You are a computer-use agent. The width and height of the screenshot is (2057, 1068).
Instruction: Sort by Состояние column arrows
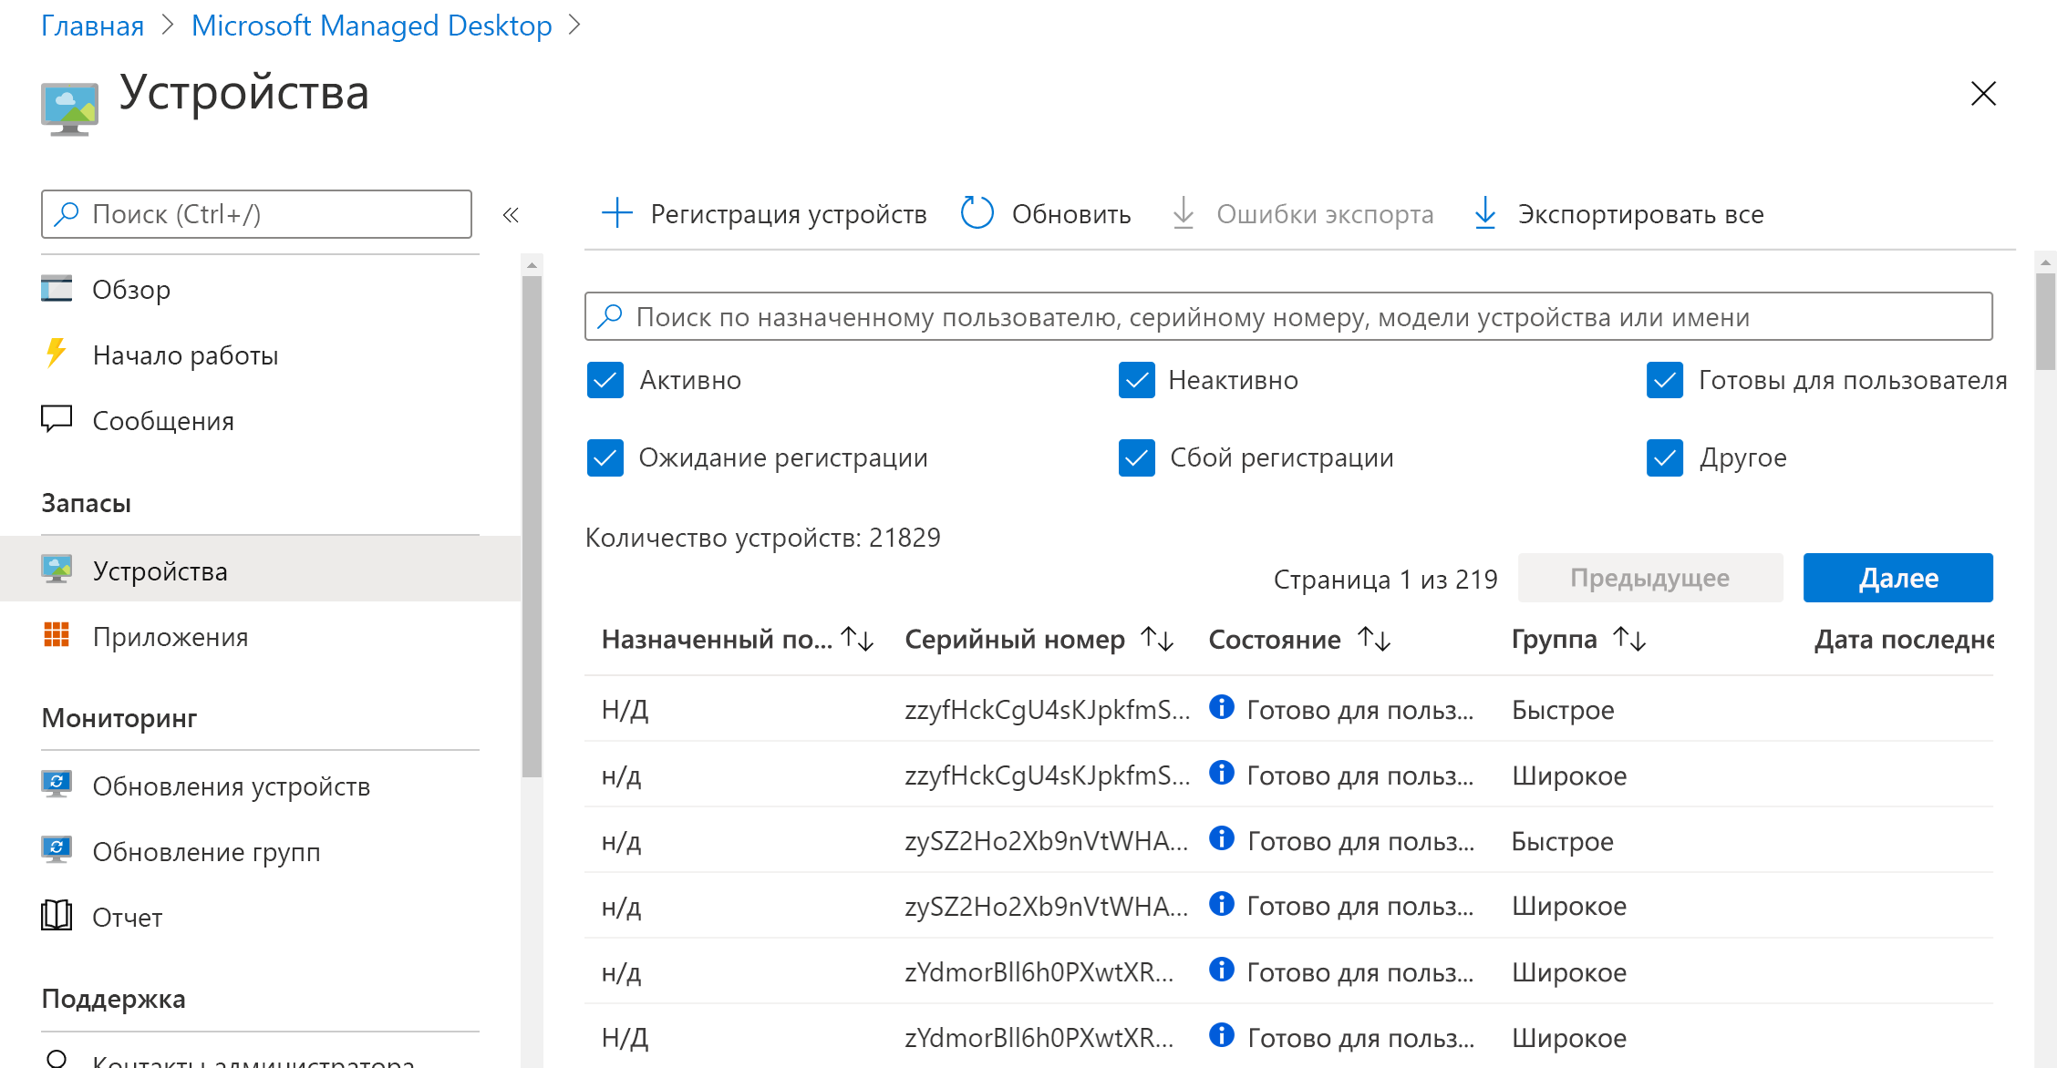pos(1374,639)
